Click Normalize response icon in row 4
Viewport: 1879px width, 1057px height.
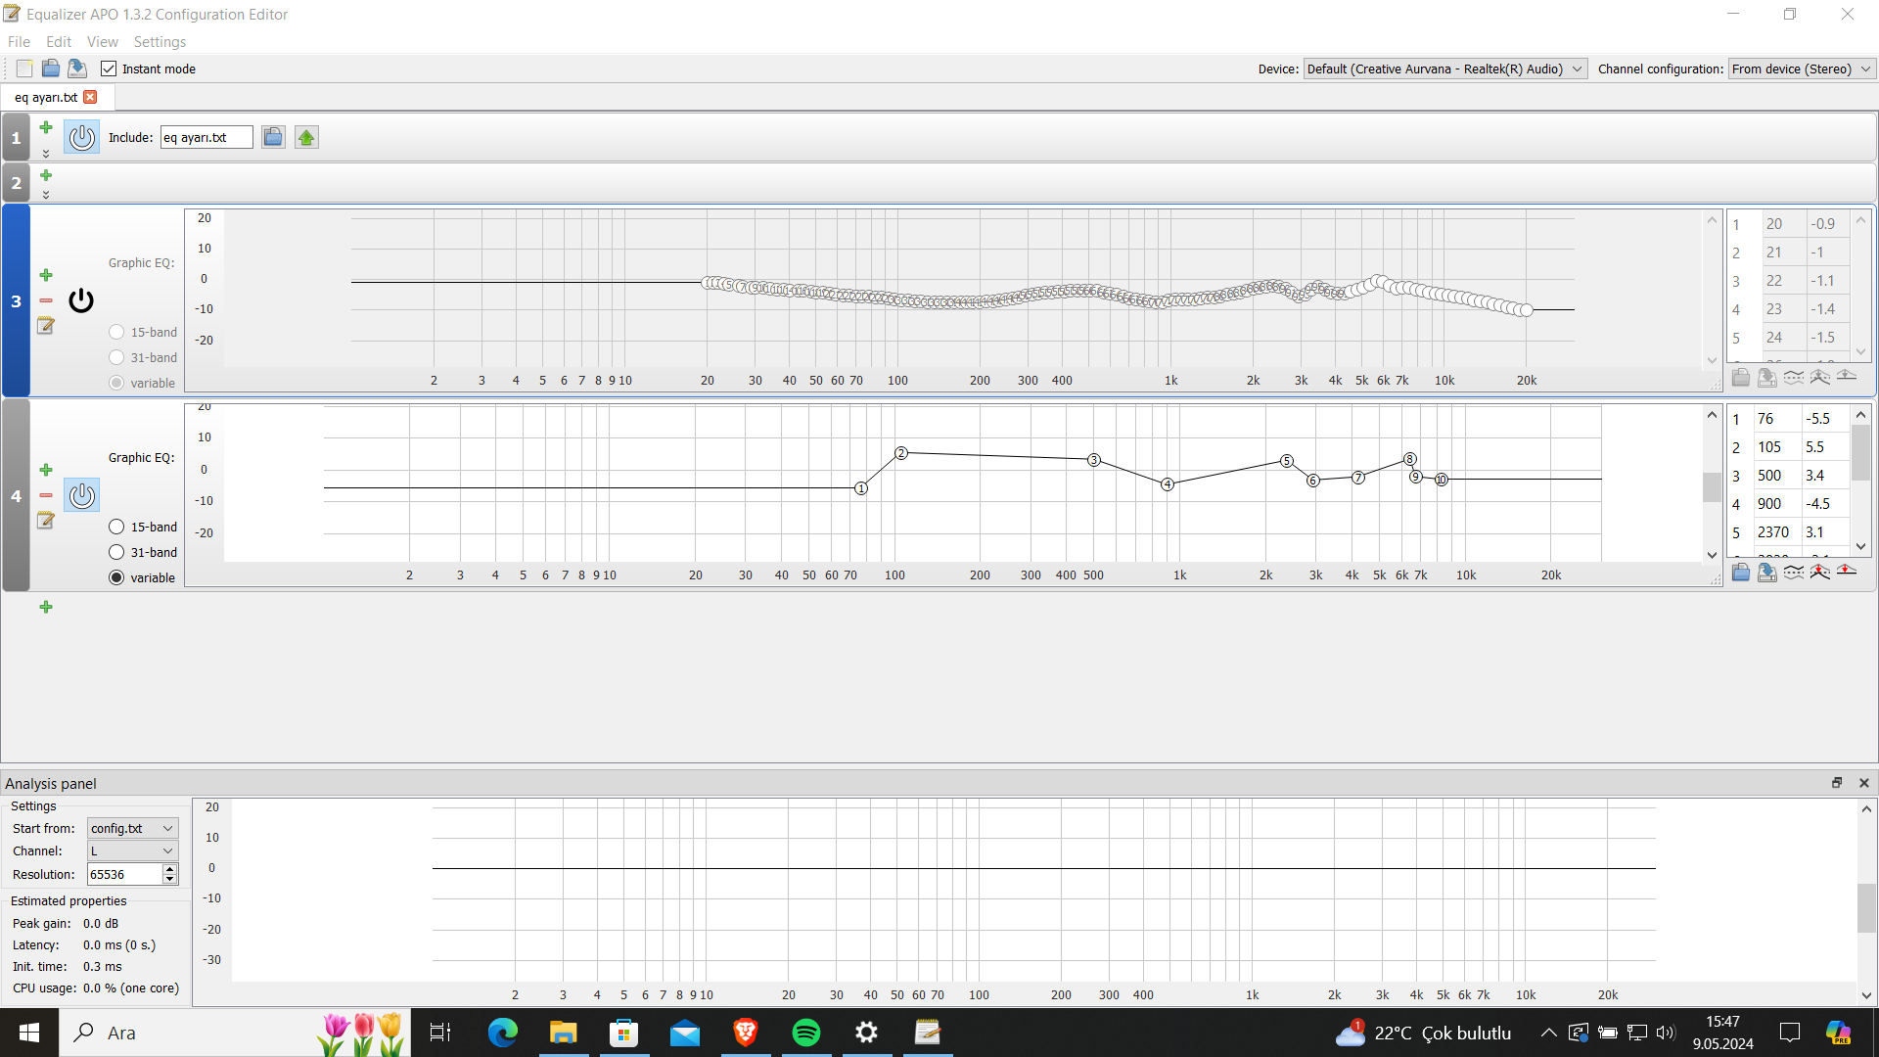pos(1819,572)
